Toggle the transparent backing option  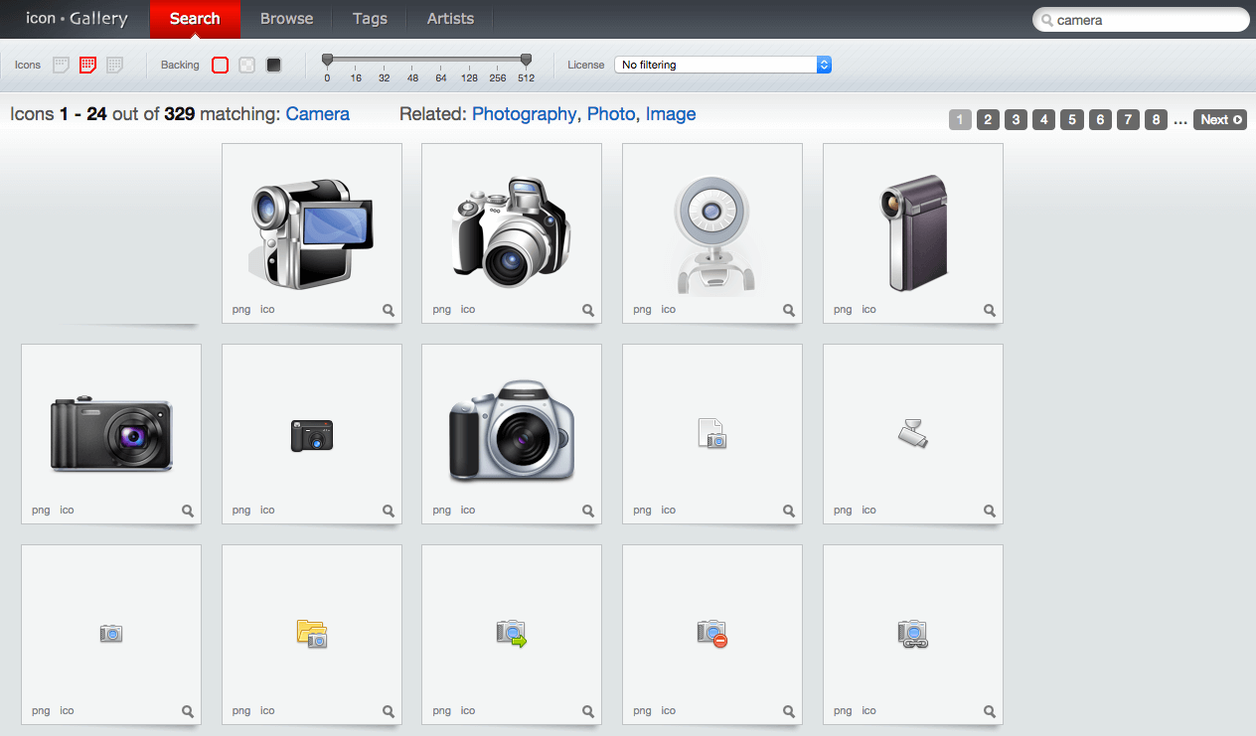tap(246, 64)
